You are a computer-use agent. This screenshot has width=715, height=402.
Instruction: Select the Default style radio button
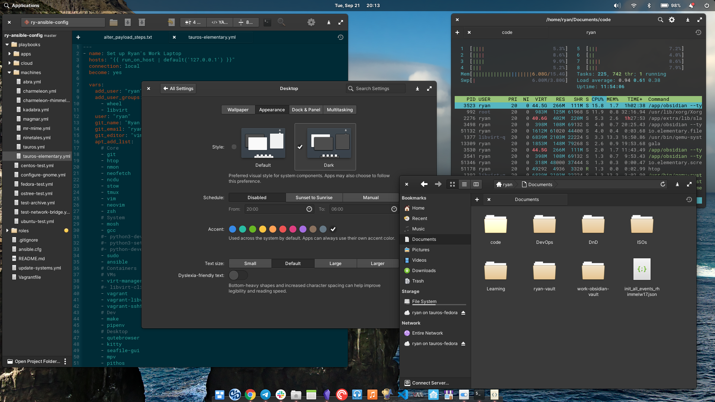click(x=234, y=147)
